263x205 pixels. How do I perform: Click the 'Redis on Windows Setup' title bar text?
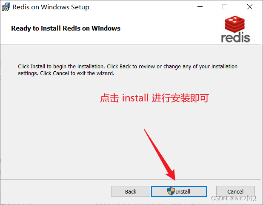(x=51, y=7)
